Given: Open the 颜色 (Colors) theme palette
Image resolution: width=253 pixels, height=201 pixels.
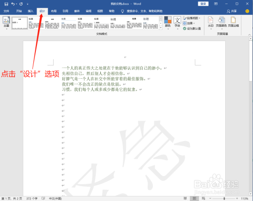Looking at the screenshot, I should pyautogui.click(x=168, y=23).
